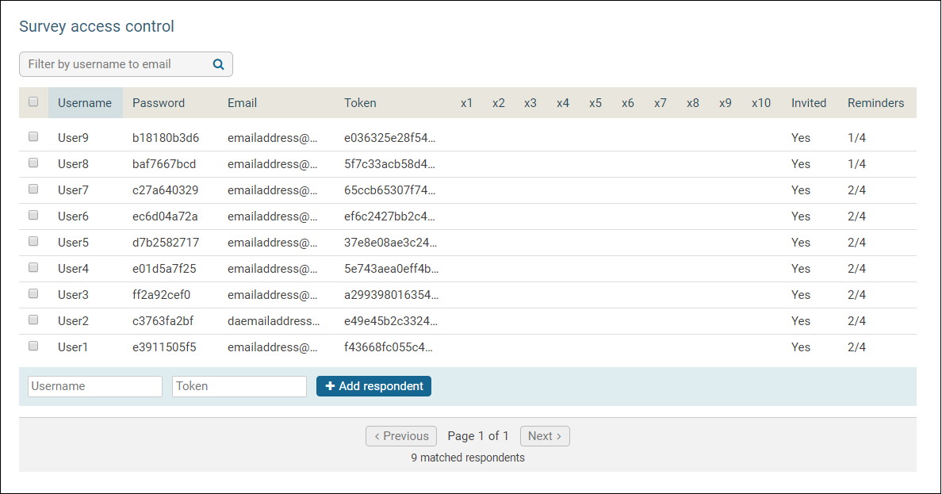942x494 pixels.
Task: Click the Username input for new respondent
Action: click(x=95, y=386)
